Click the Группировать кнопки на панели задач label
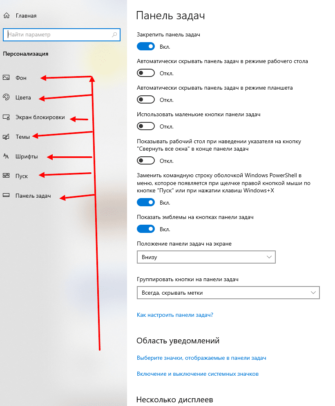 tap(188, 280)
